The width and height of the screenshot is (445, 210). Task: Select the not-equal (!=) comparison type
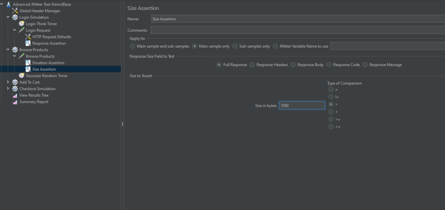click(331, 97)
